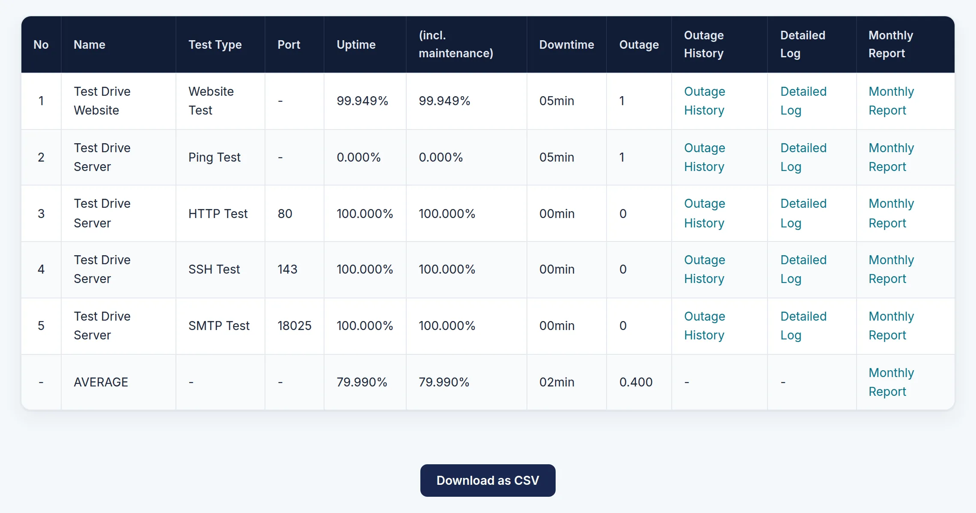Click the port value 18025
The image size is (976, 513).
pos(295,326)
